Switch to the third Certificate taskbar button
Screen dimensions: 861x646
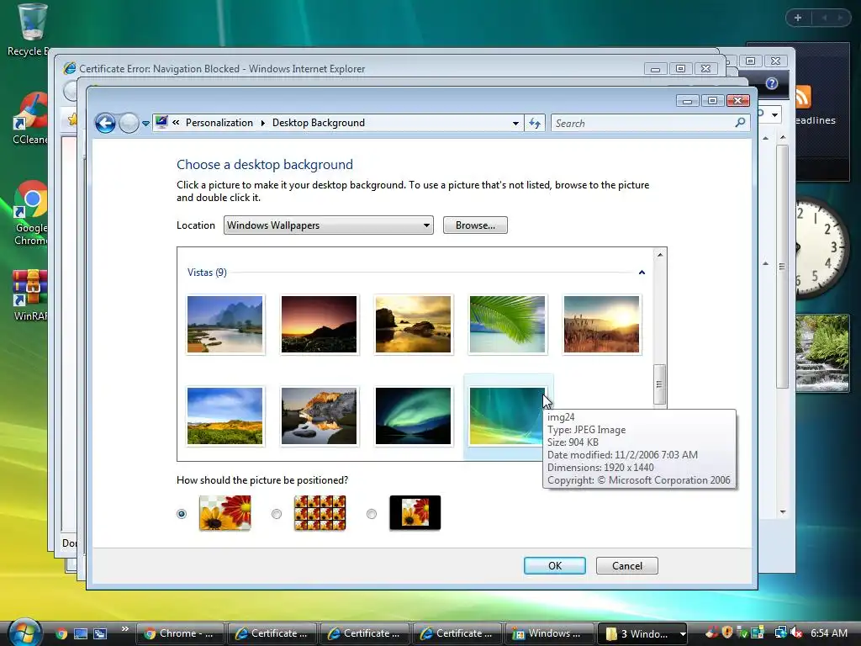coord(457,633)
